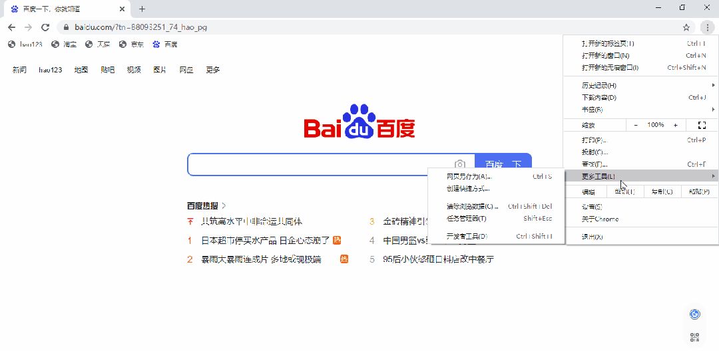
Task: Select 清除浏览数据(C)... in submenu
Action: [496, 206]
